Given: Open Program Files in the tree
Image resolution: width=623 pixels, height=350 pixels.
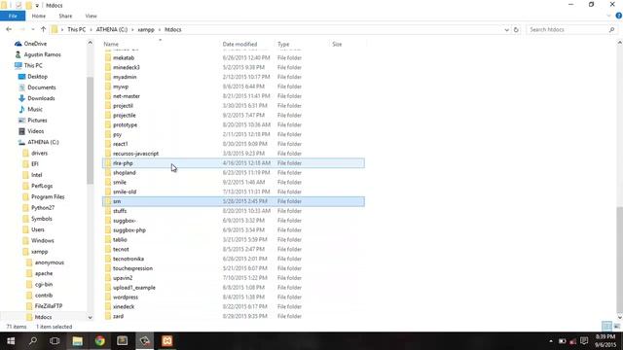Looking at the screenshot, I should [48, 196].
